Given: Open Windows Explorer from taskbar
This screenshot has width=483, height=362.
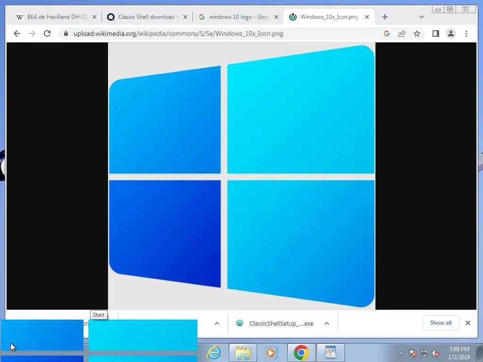Looking at the screenshot, I should click(x=243, y=353).
